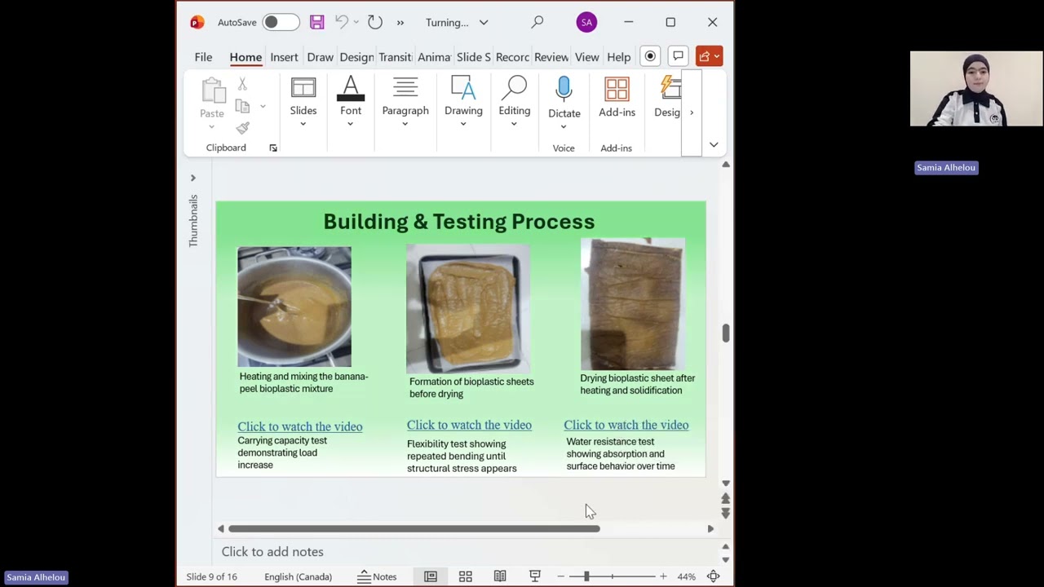1044x587 pixels.
Task: Select the Format Painter brush
Action: [x=242, y=128]
